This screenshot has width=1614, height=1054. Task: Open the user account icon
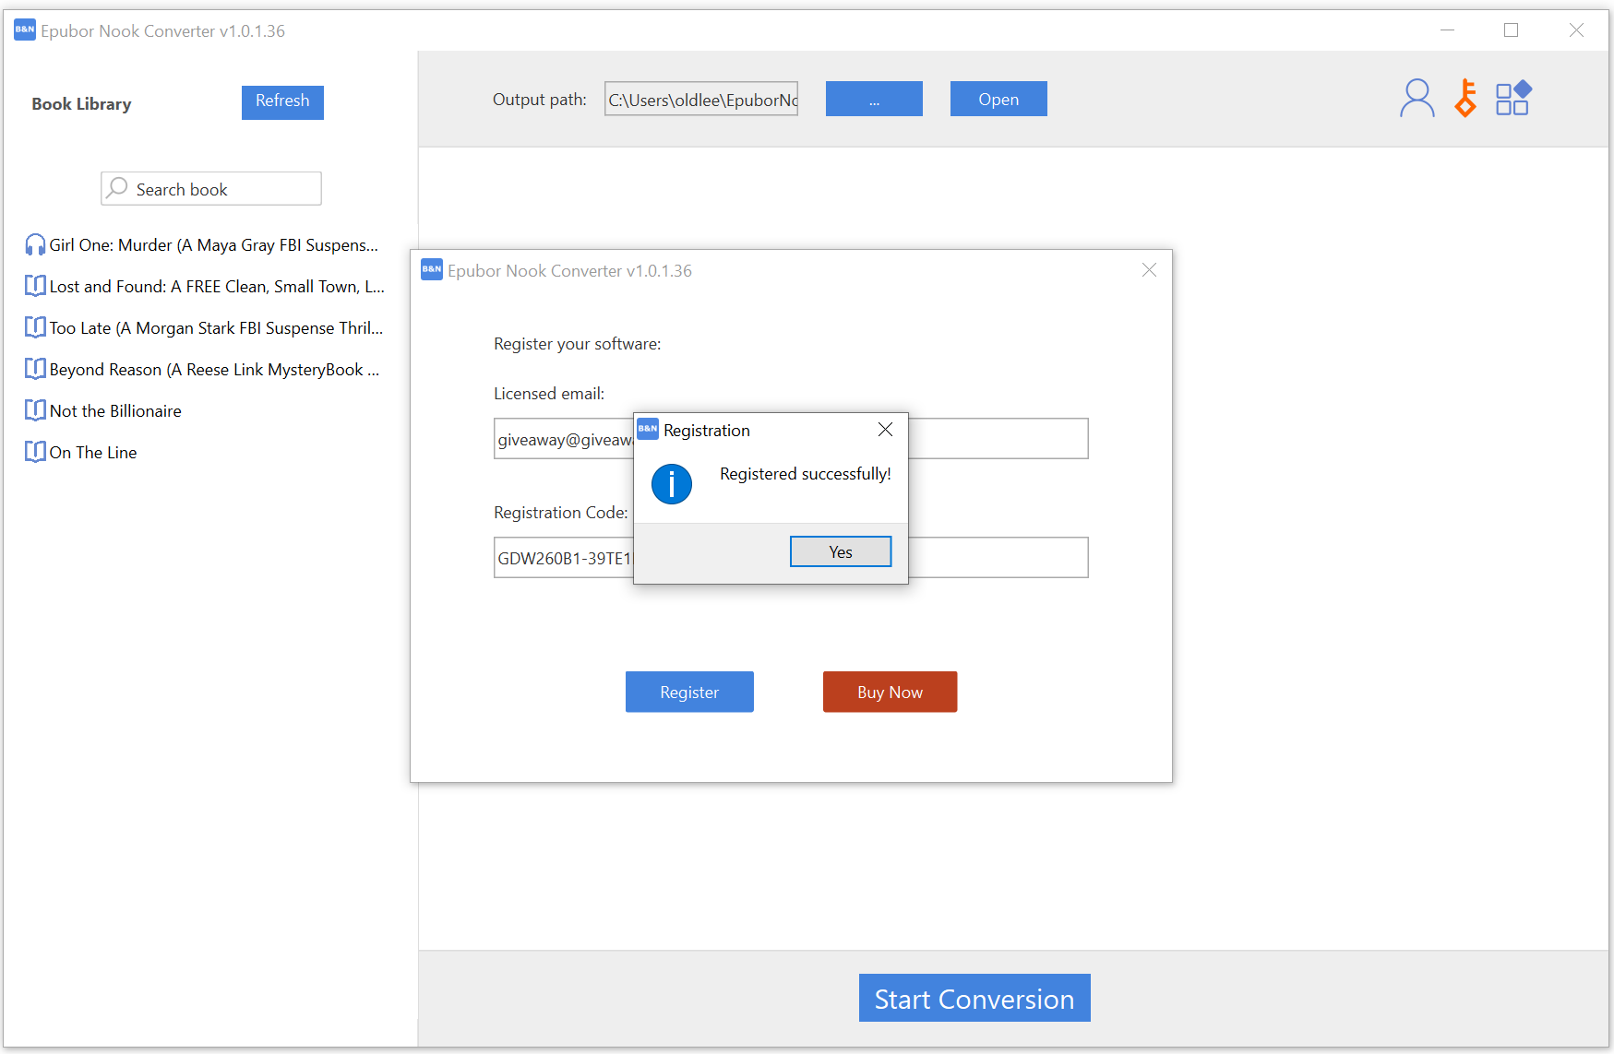pos(1417,98)
